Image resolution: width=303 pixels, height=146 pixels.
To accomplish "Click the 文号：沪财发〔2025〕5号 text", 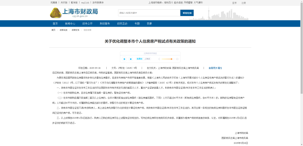I will click(x=124, y=68).
